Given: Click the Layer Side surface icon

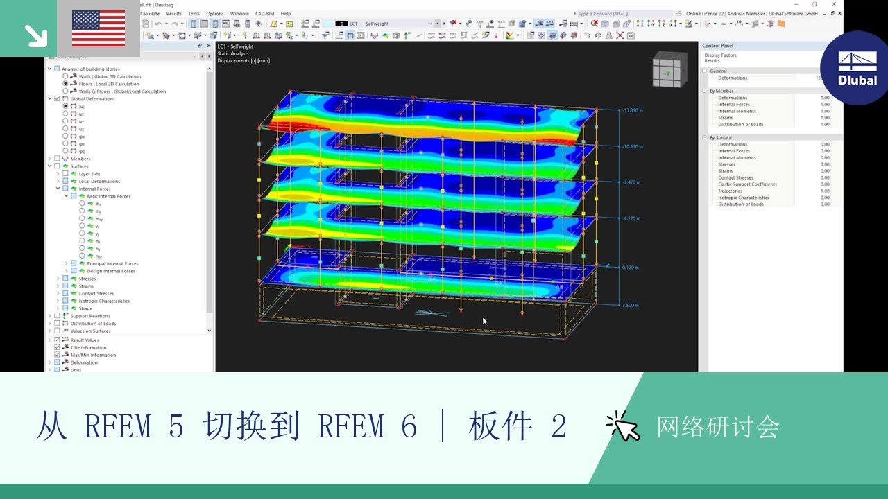Looking at the screenshot, I should [74, 174].
